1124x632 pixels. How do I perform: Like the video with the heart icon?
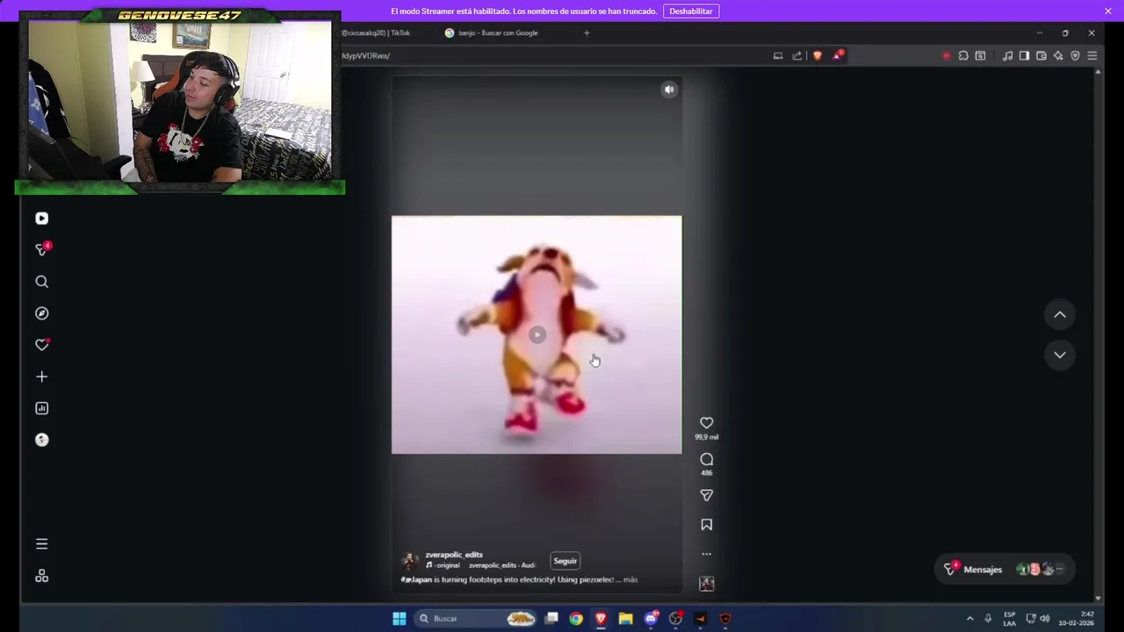[x=706, y=423]
